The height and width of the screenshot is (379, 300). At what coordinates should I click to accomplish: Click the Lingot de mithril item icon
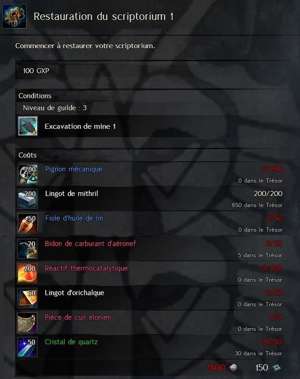pyautogui.click(x=28, y=199)
